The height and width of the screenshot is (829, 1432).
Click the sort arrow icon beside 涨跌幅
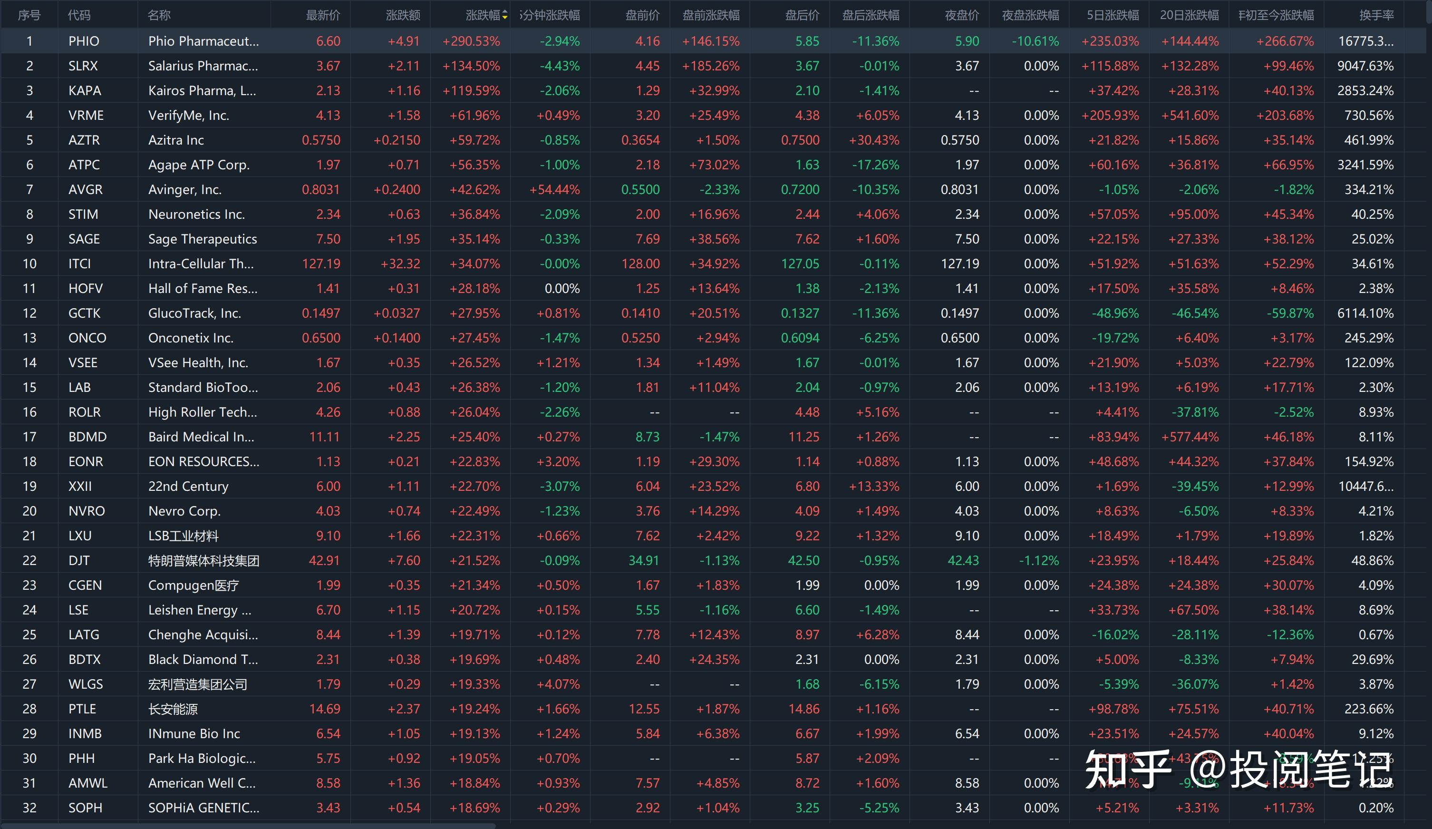[x=504, y=15]
